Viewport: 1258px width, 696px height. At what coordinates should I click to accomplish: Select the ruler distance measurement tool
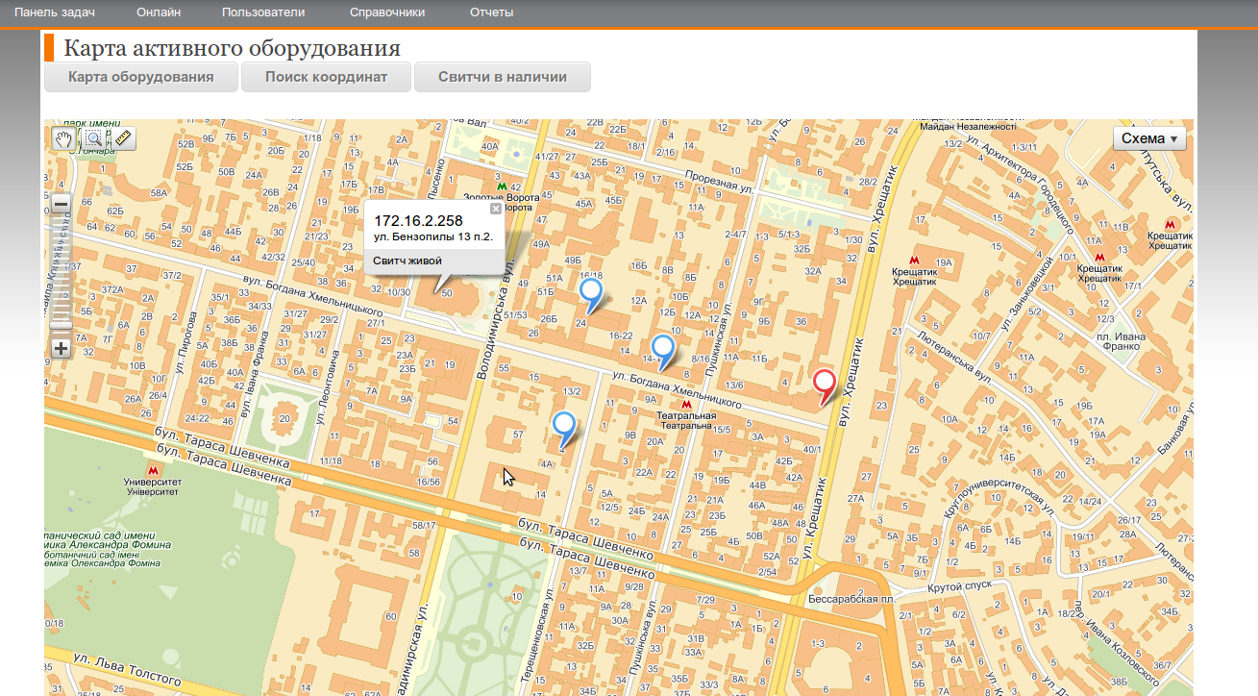[123, 139]
